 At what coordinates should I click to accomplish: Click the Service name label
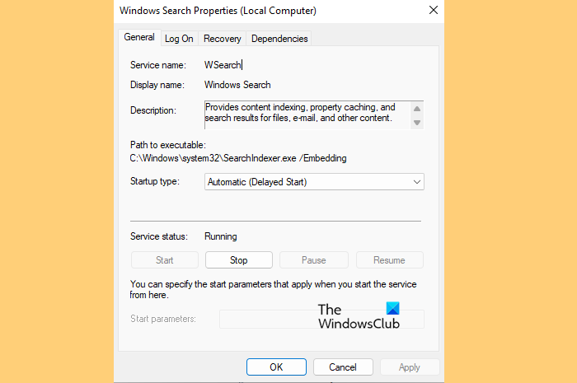tap(158, 65)
